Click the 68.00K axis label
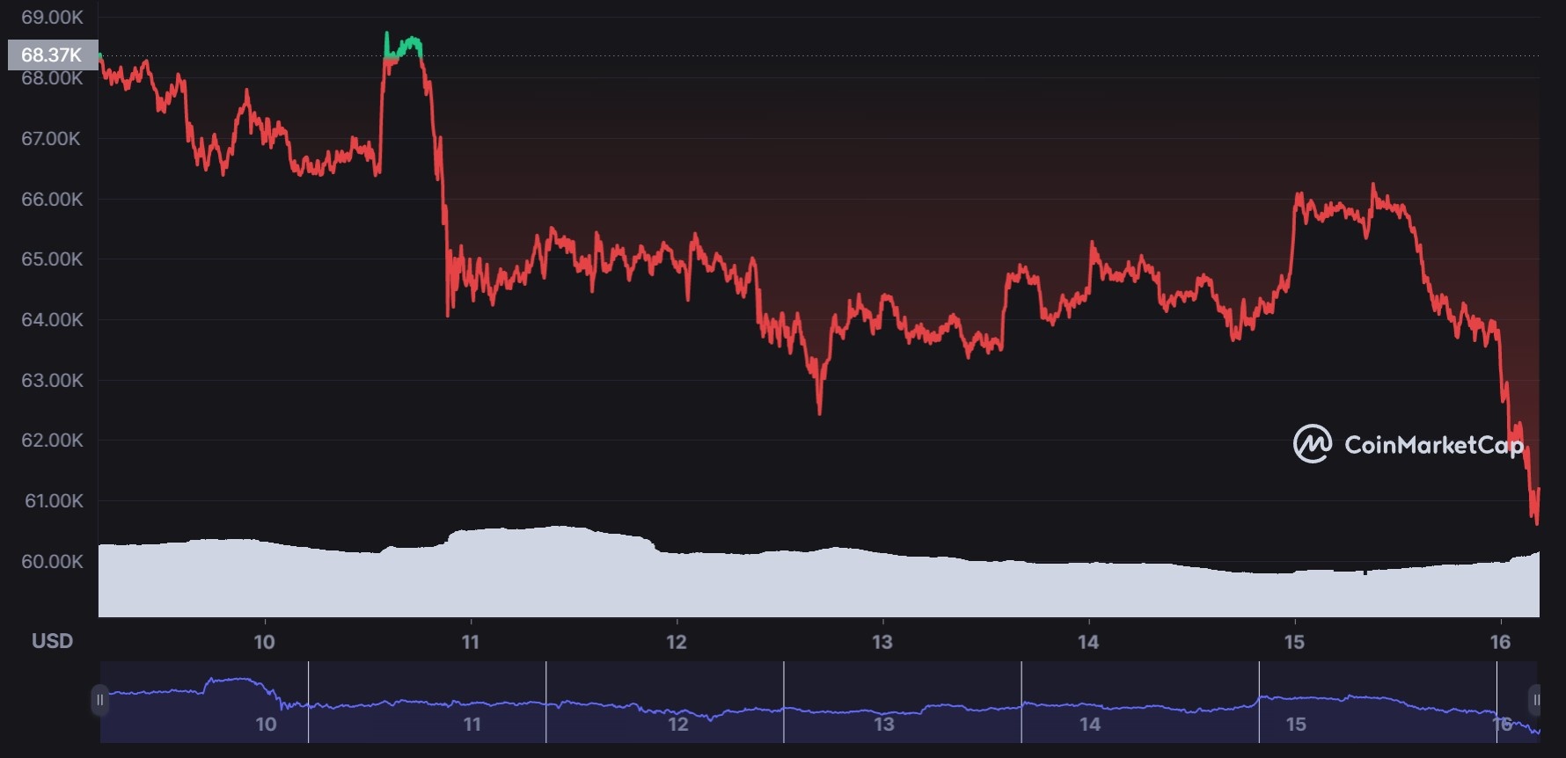The image size is (1566, 758). click(x=52, y=79)
